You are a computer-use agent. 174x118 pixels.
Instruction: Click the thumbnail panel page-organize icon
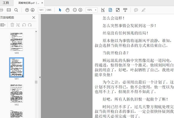click(18, 25)
